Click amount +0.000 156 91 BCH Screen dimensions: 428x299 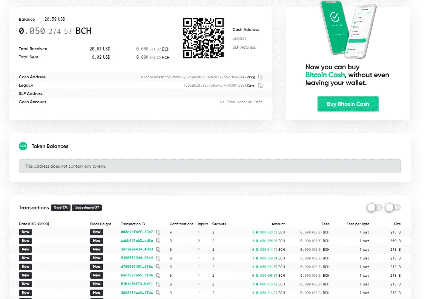(x=268, y=241)
